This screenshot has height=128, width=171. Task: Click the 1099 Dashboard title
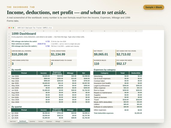pyautogui.click(x=24, y=34)
